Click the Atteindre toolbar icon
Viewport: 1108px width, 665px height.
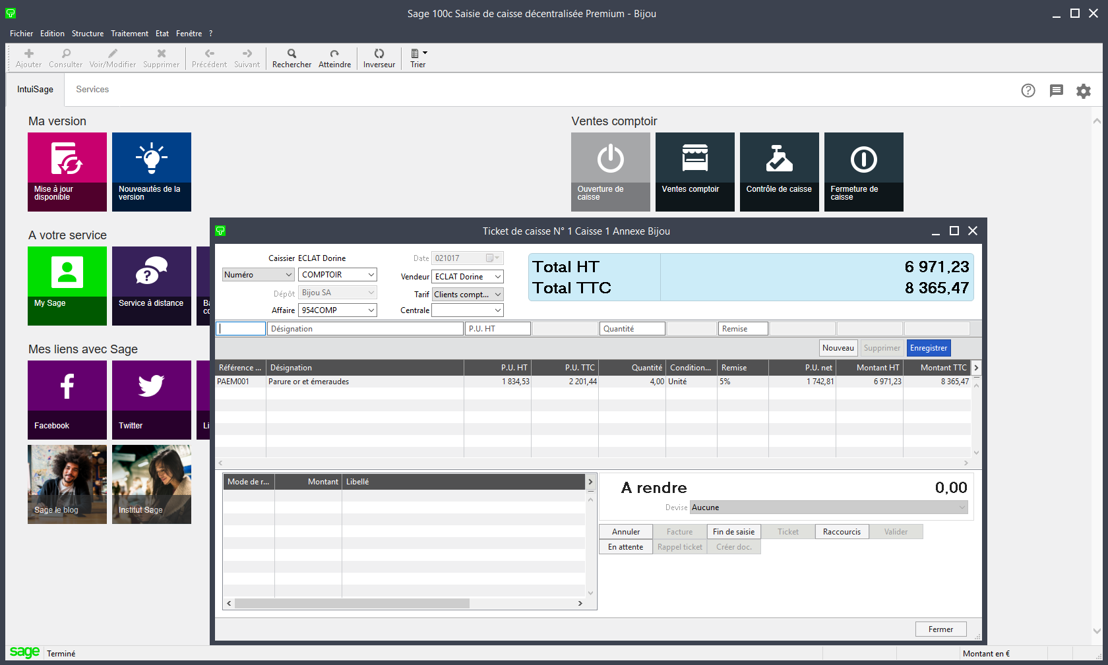334,58
